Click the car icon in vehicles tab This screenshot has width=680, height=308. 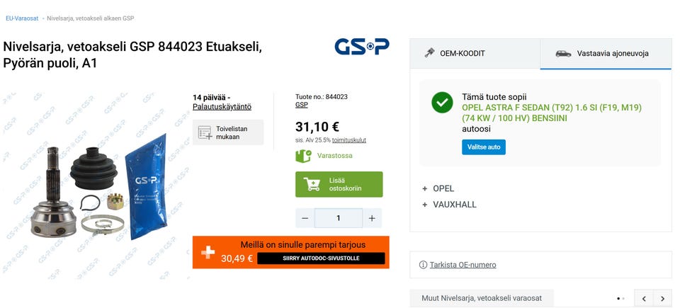tap(563, 53)
